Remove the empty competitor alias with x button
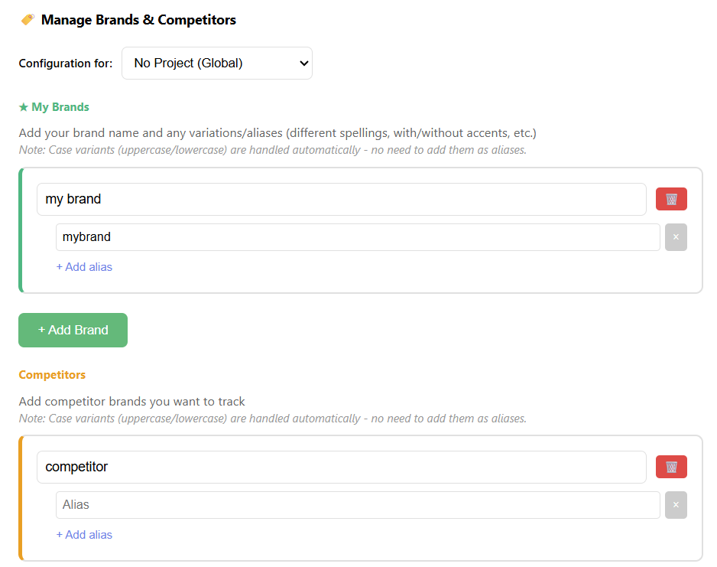717x567 pixels. 676,505
